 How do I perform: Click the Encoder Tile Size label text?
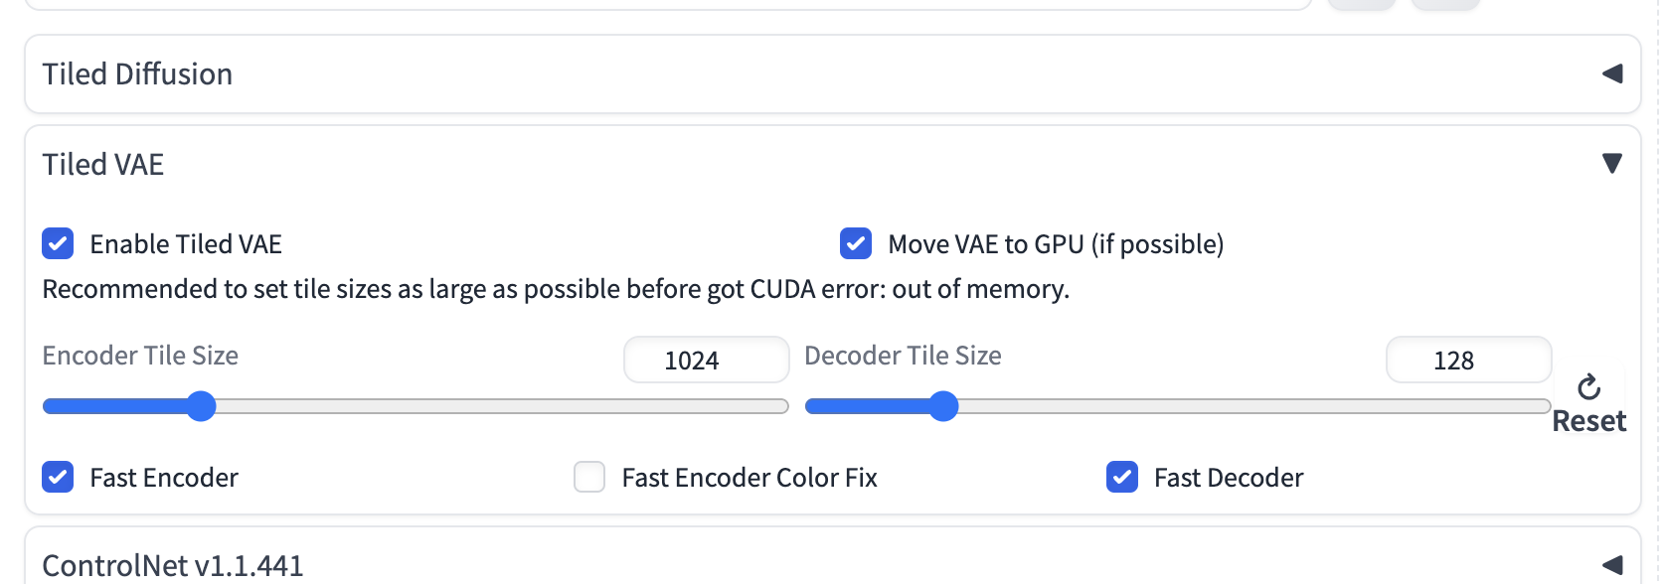140,356
